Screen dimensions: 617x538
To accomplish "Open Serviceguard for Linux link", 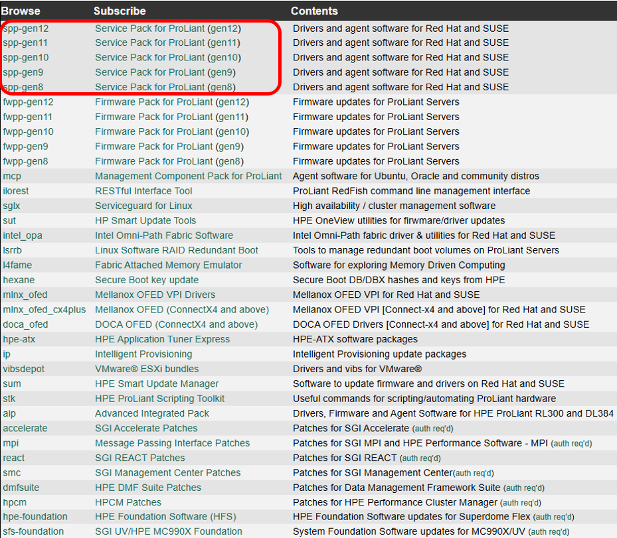I will click(143, 206).
